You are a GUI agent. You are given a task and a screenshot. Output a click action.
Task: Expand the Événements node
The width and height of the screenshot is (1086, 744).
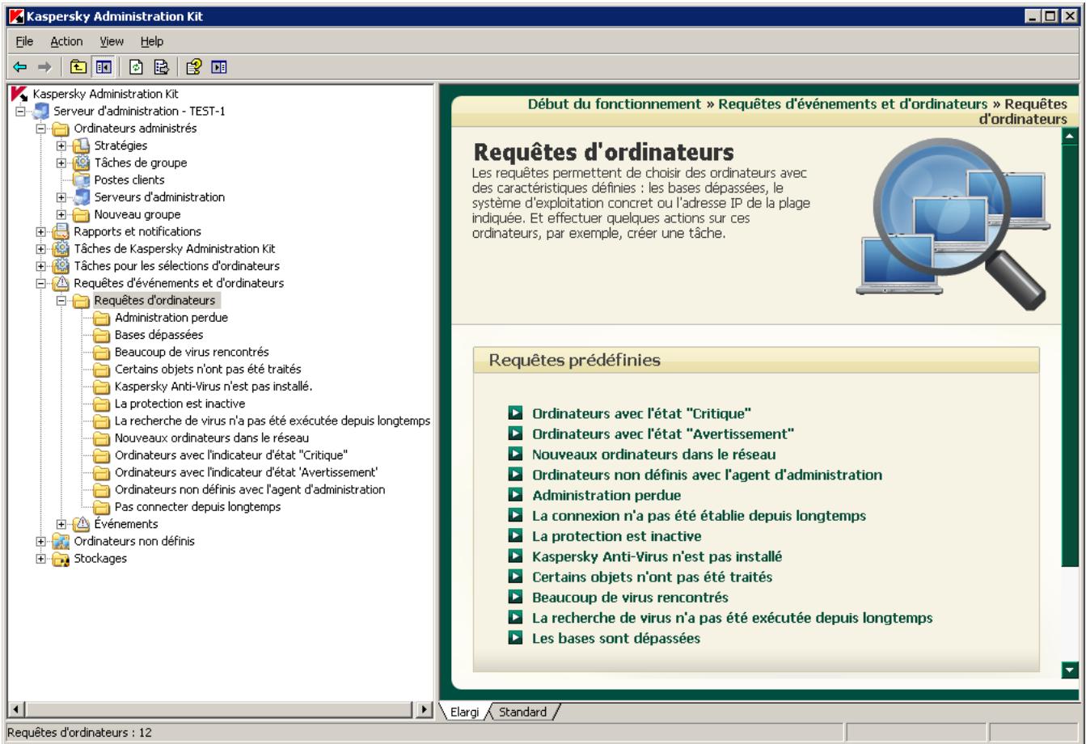[62, 524]
